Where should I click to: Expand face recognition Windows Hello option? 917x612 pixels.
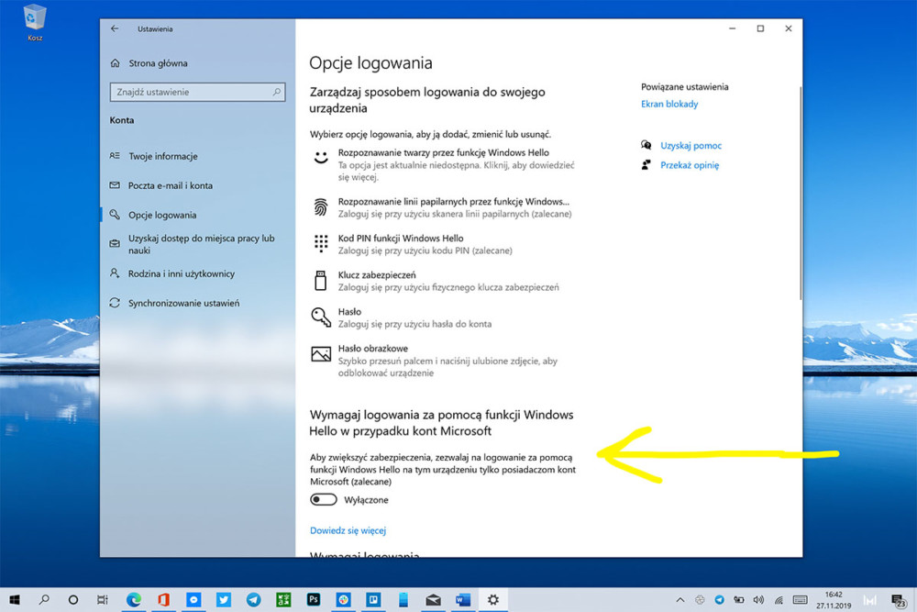pos(443,164)
